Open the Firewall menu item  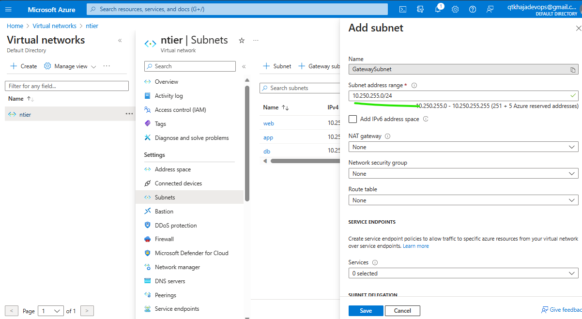[x=164, y=239]
